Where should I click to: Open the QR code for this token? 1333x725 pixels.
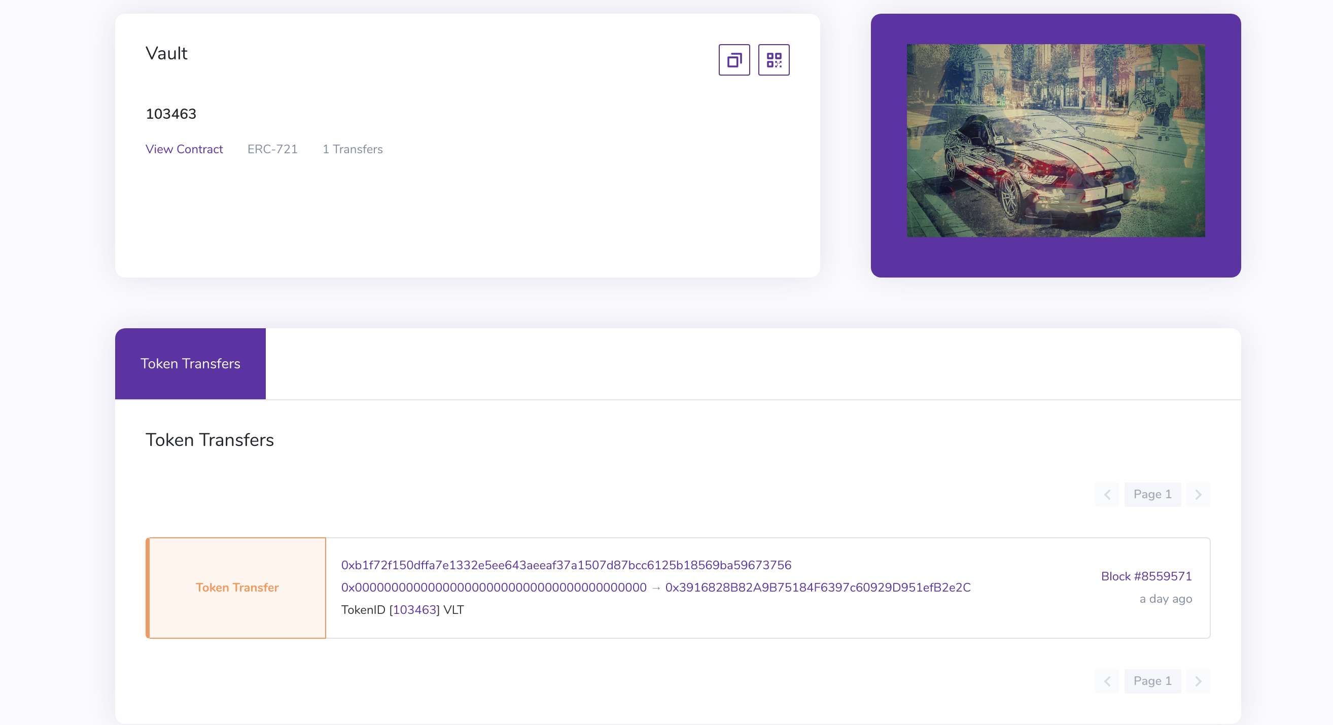tap(773, 60)
